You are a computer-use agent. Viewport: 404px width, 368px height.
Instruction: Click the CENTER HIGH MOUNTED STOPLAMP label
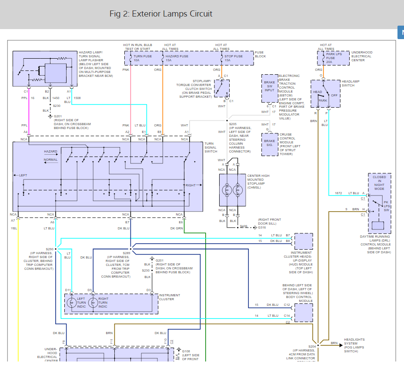pyautogui.click(x=258, y=182)
